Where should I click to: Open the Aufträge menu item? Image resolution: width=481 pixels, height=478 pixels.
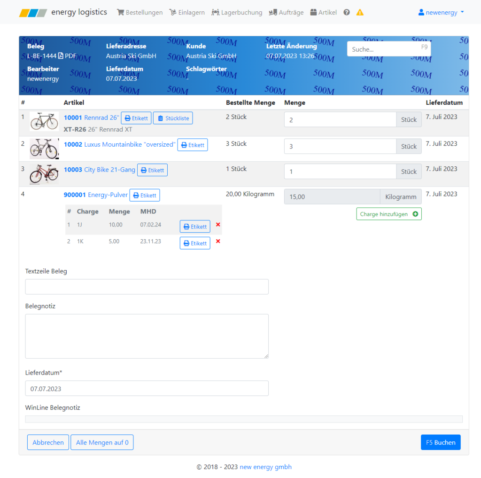pos(286,13)
